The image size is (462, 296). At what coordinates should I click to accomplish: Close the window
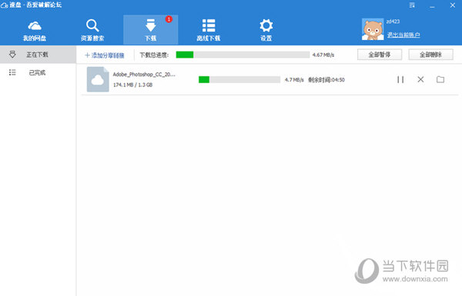coord(453,5)
